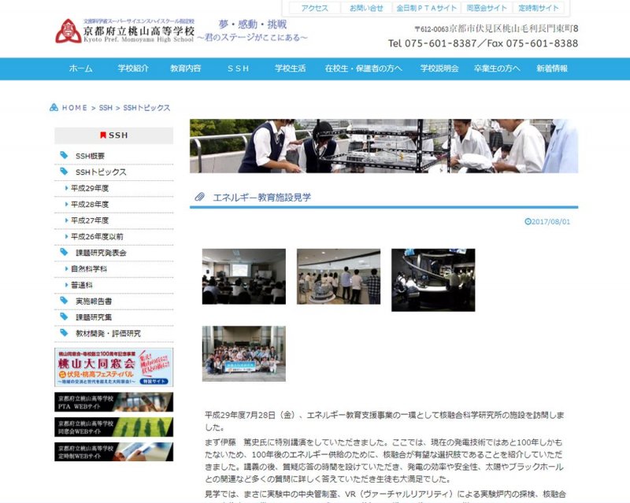
Task: Click the tag icon beside 教材開発・評価研究
Action: [64, 333]
